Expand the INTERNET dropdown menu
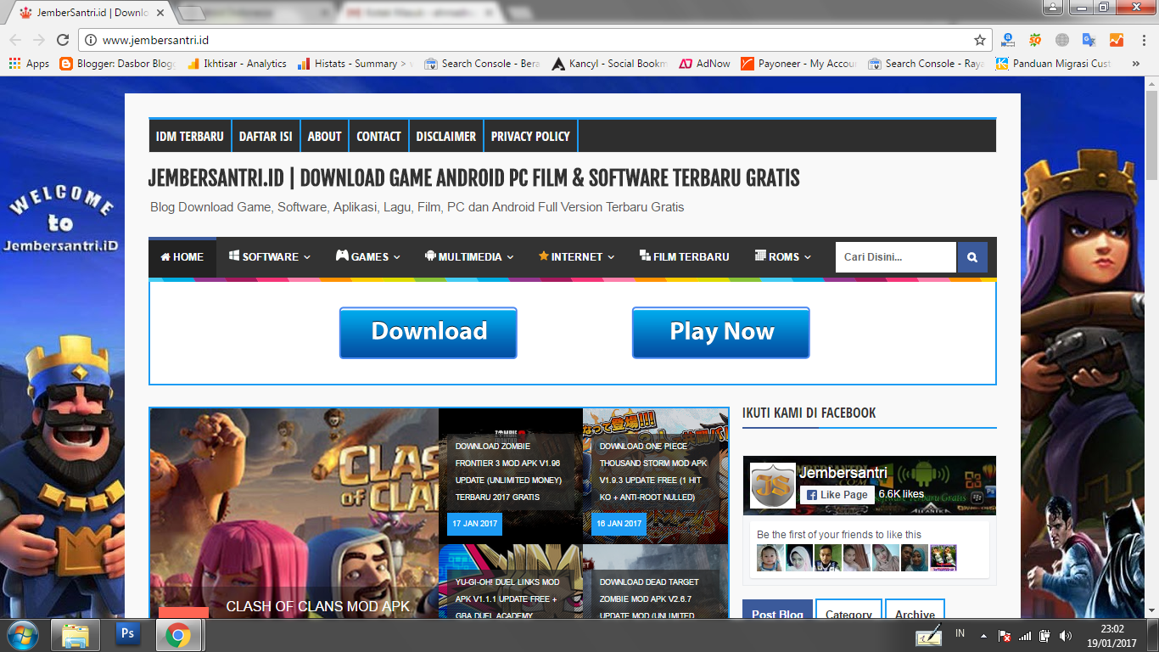The width and height of the screenshot is (1159, 652). coord(576,256)
